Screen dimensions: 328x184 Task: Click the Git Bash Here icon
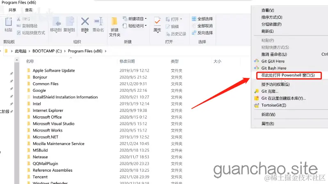(x=257, y=68)
